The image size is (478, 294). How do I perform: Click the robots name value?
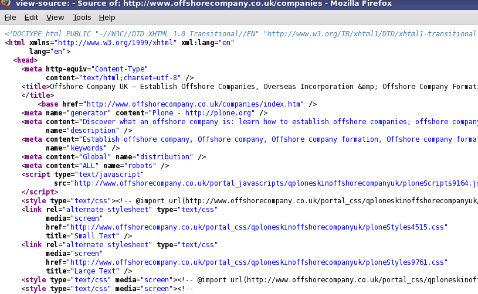140,166
